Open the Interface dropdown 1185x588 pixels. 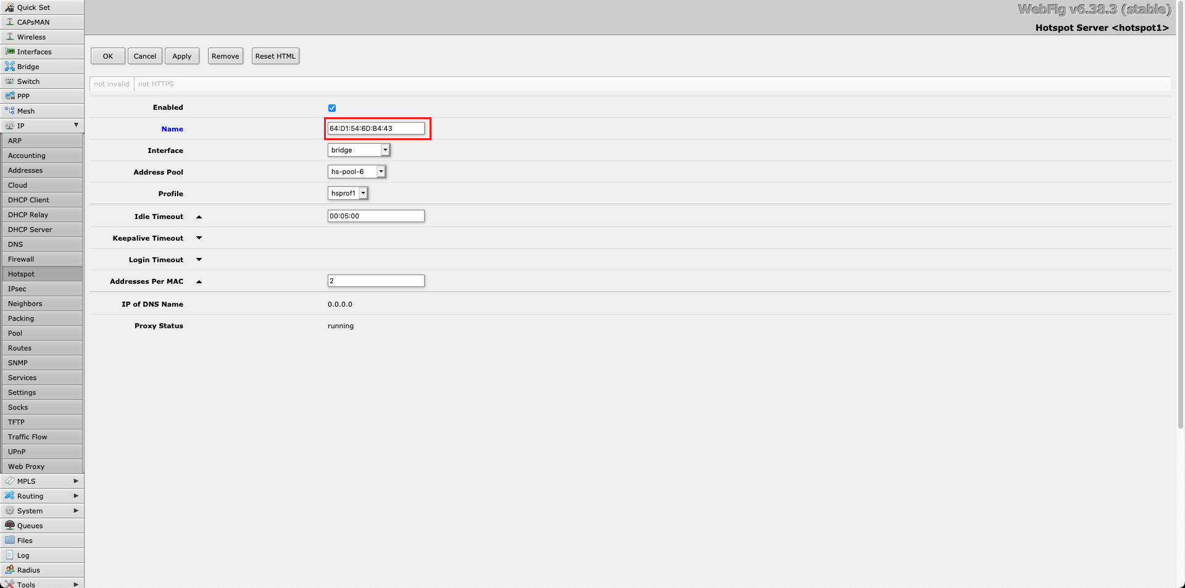359,150
